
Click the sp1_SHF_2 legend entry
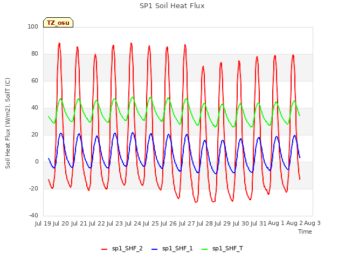pos(122,249)
